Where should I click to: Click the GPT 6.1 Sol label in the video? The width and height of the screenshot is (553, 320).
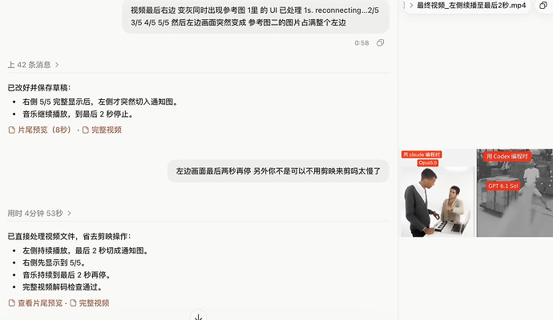tap(503, 186)
